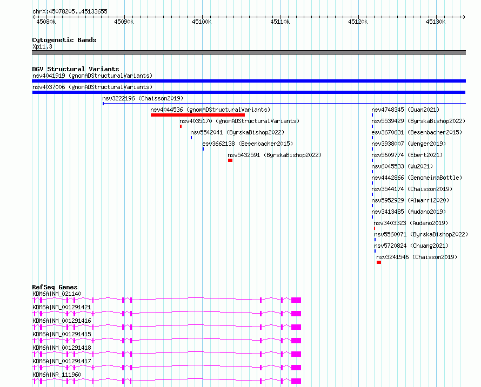This screenshot has width=481, height=387.
Task: Click nsv3544174 Chaisson2019 variant label
Action: pyautogui.click(x=412, y=189)
